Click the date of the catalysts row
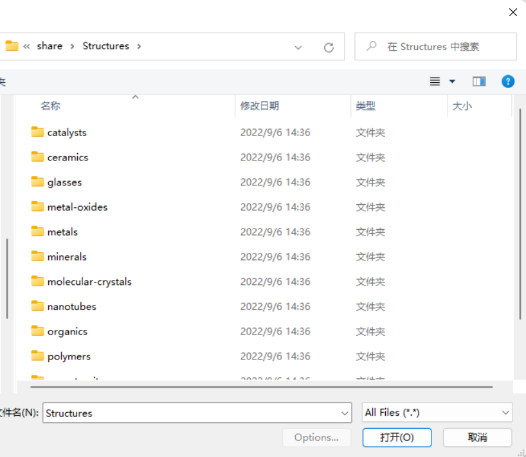The height and width of the screenshot is (457, 526). pos(275,133)
